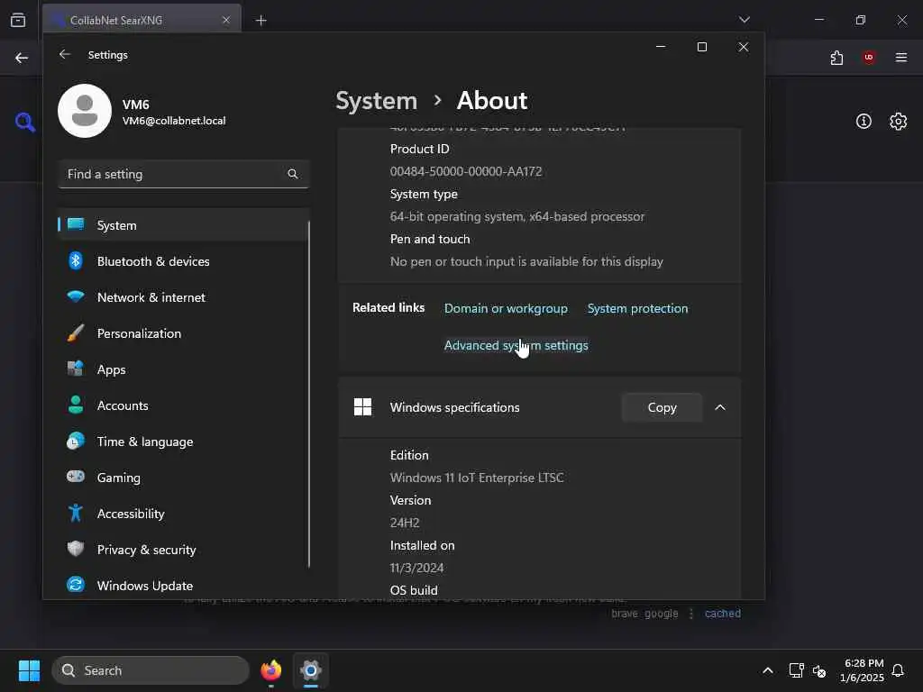This screenshot has height=692, width=923.
Task: Click the Accounts person icon
Action: 76,405
